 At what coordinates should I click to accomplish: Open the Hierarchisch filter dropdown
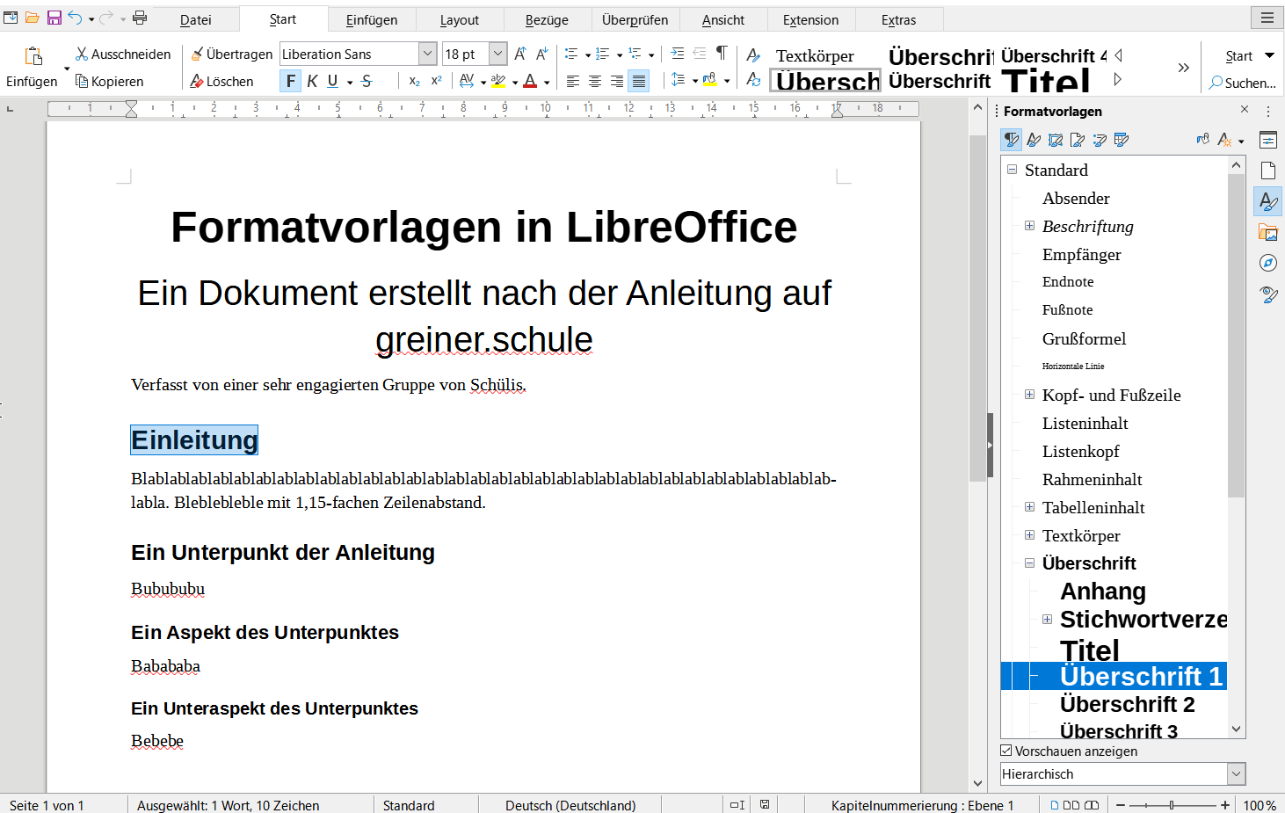click(1122, 774)
